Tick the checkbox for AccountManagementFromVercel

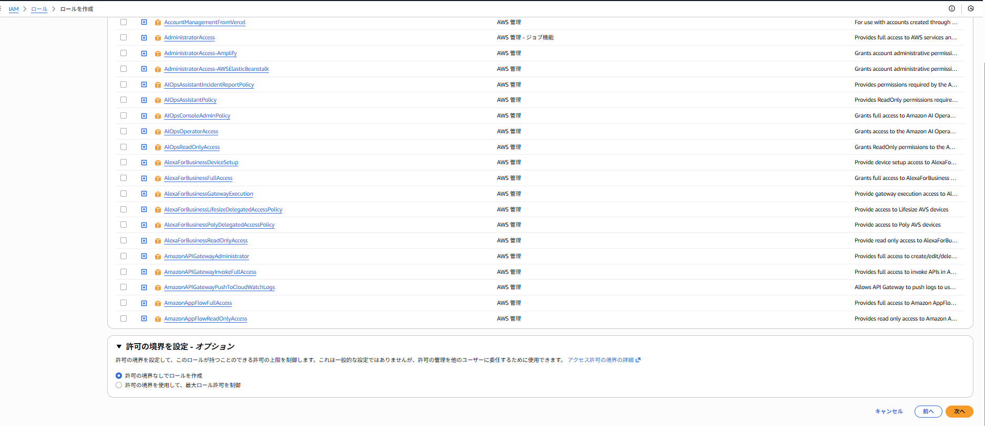(x=124, y=22)
